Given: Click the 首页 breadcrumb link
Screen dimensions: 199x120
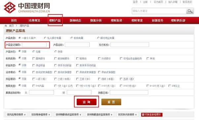Looking at the screenshot, I should click(x=12, y=26).
